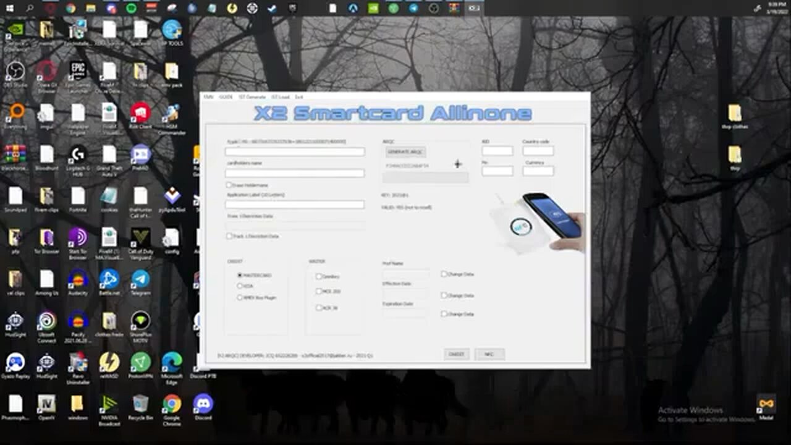Click the plus icon beside the ARQC output field
791x445 pixels.
pyautogui.click(x=457, y=164)
